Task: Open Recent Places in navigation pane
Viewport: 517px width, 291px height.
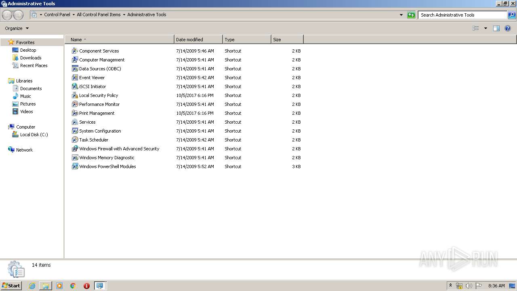Action: pyautogui.click(x=34, y=65)
